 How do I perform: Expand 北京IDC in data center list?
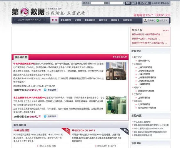click(137, 101)
